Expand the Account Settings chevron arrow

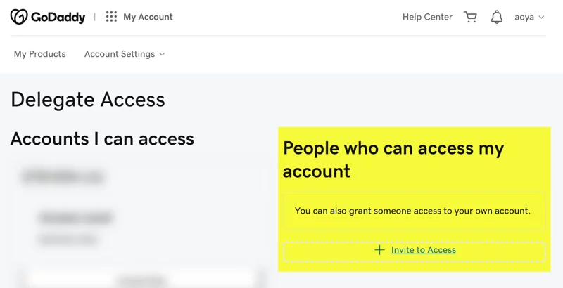(x=162, y=54)
